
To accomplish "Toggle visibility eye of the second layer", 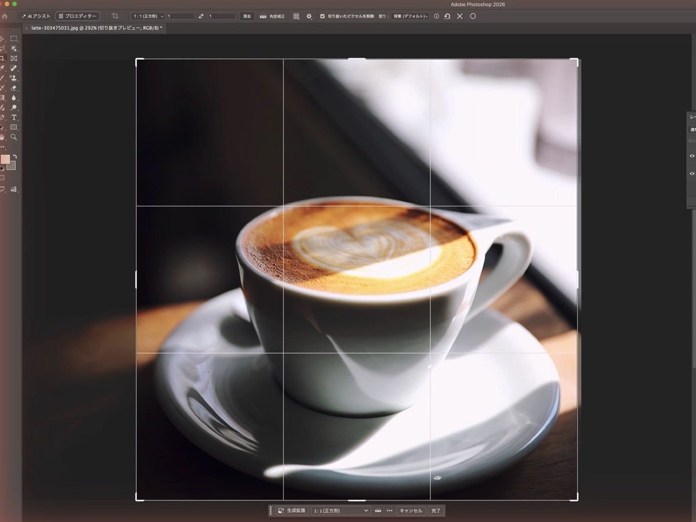I will [692, 173].
